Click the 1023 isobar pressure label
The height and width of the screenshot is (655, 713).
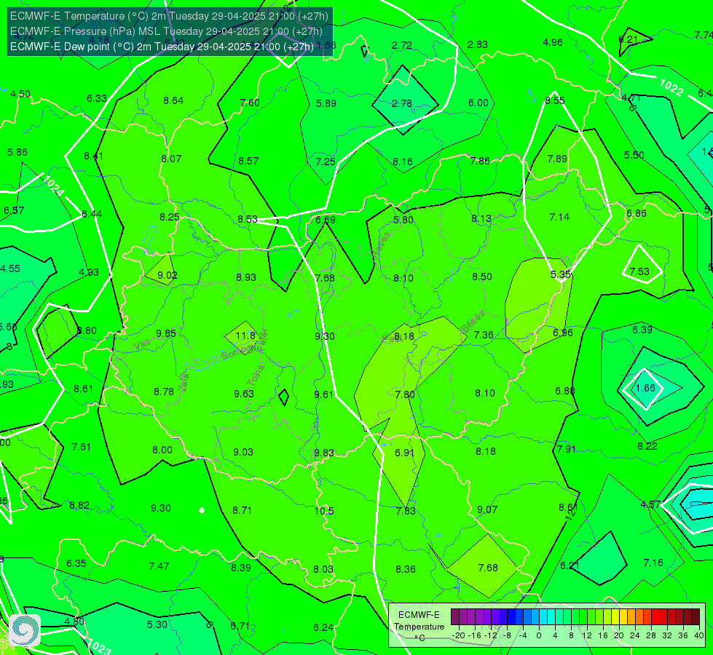(x=98, y=646)
